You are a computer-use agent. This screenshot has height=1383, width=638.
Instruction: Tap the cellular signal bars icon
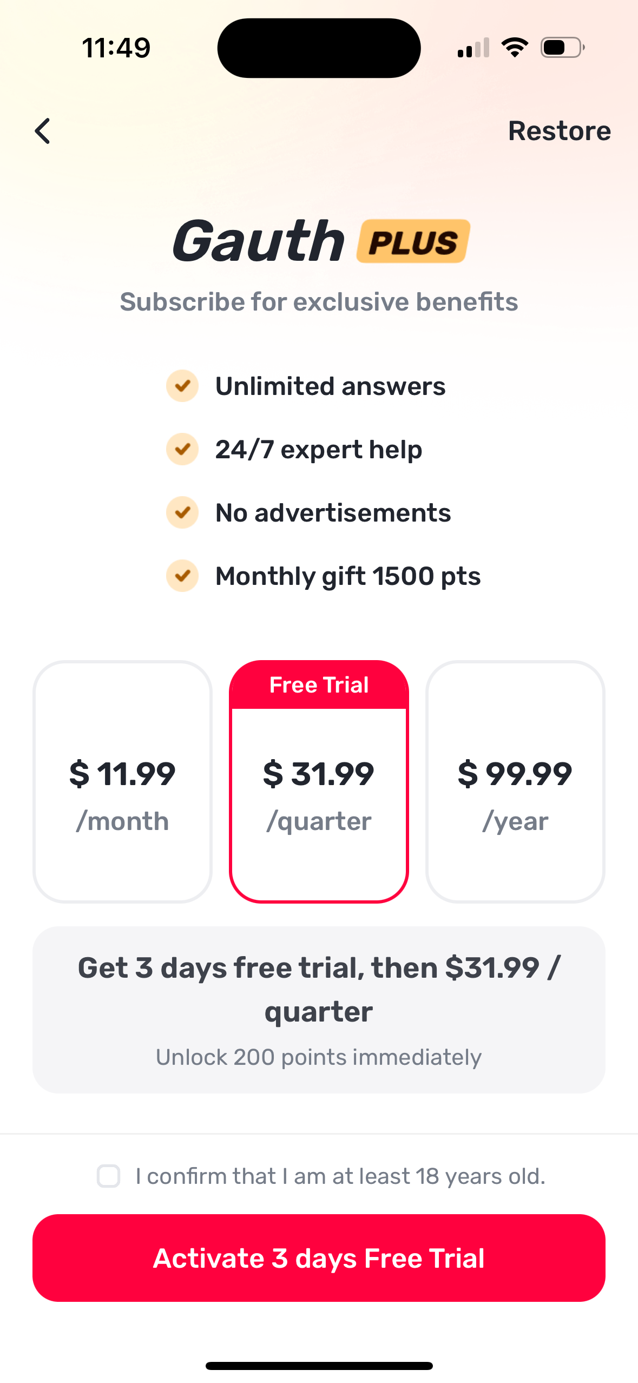473,48
